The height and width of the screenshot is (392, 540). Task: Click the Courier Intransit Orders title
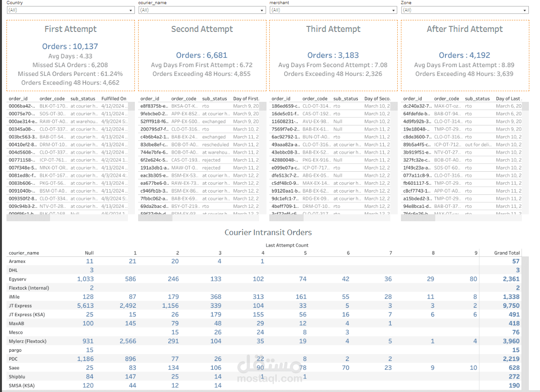[268, 233]
